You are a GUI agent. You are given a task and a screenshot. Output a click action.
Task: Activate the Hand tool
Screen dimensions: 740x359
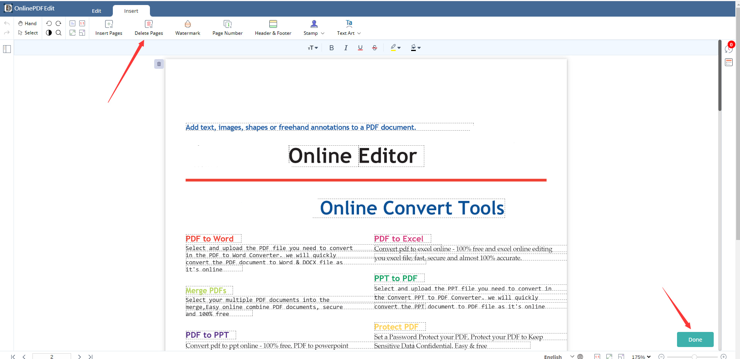[27, 24]
